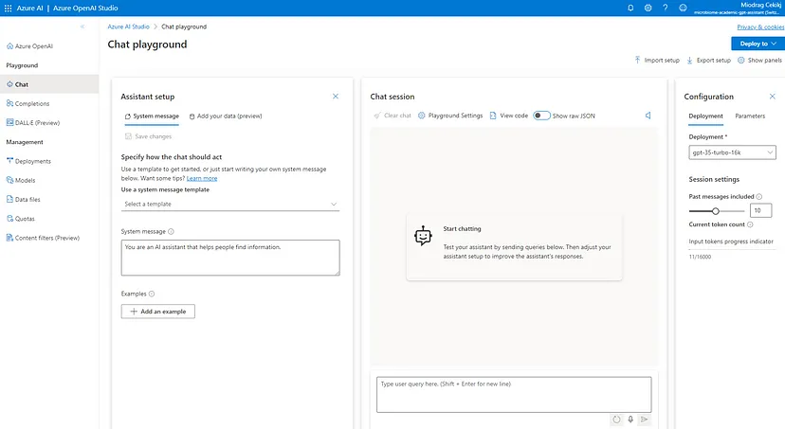Open Playground Settings
The height and width of the screenshot is (429, 785).
coord(450,116)
